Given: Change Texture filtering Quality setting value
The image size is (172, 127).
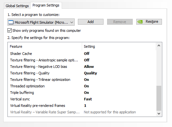Looking at the screenshot, I should 91,73.
